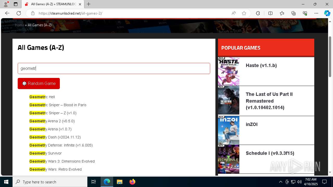The width and height of the screenshot is (333, 187).
Task: Open Browser essentials heart icon
Action: click(x=305, y=13)
